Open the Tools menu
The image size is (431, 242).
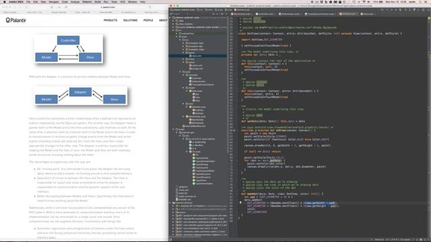pyautogui.click(x=114, y=1)
